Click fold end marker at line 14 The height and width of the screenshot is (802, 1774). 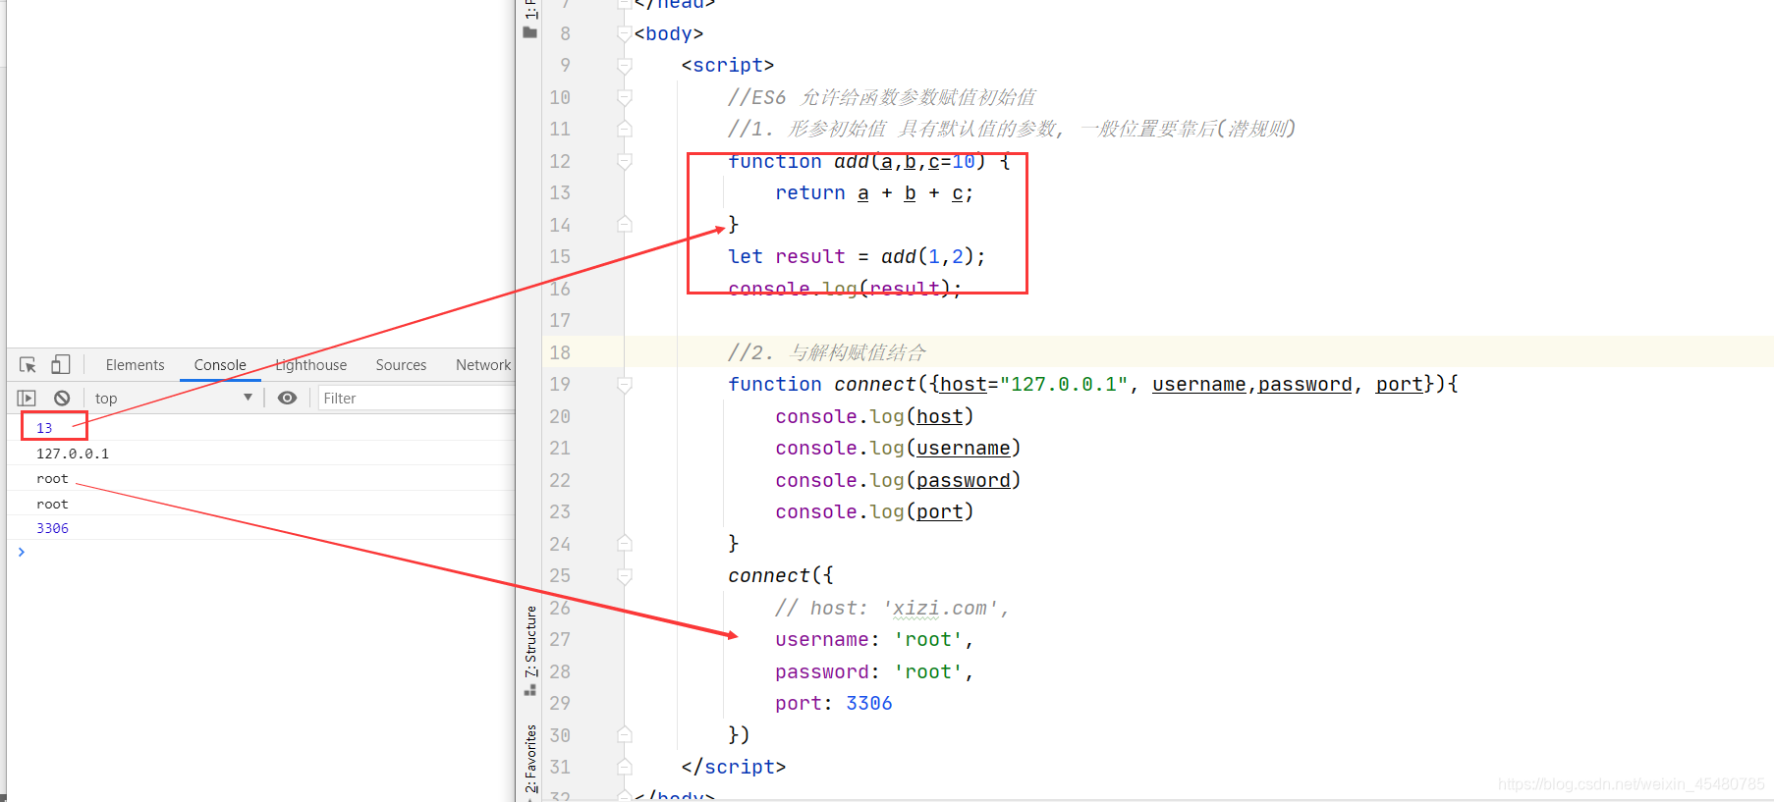click(624, 225)
